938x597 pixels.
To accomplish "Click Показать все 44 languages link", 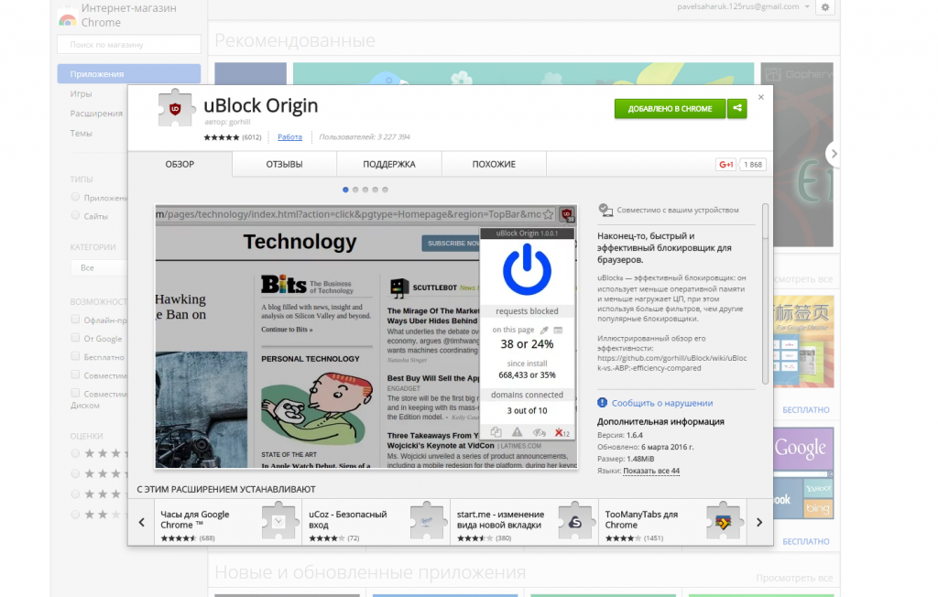I will point(651,471).
